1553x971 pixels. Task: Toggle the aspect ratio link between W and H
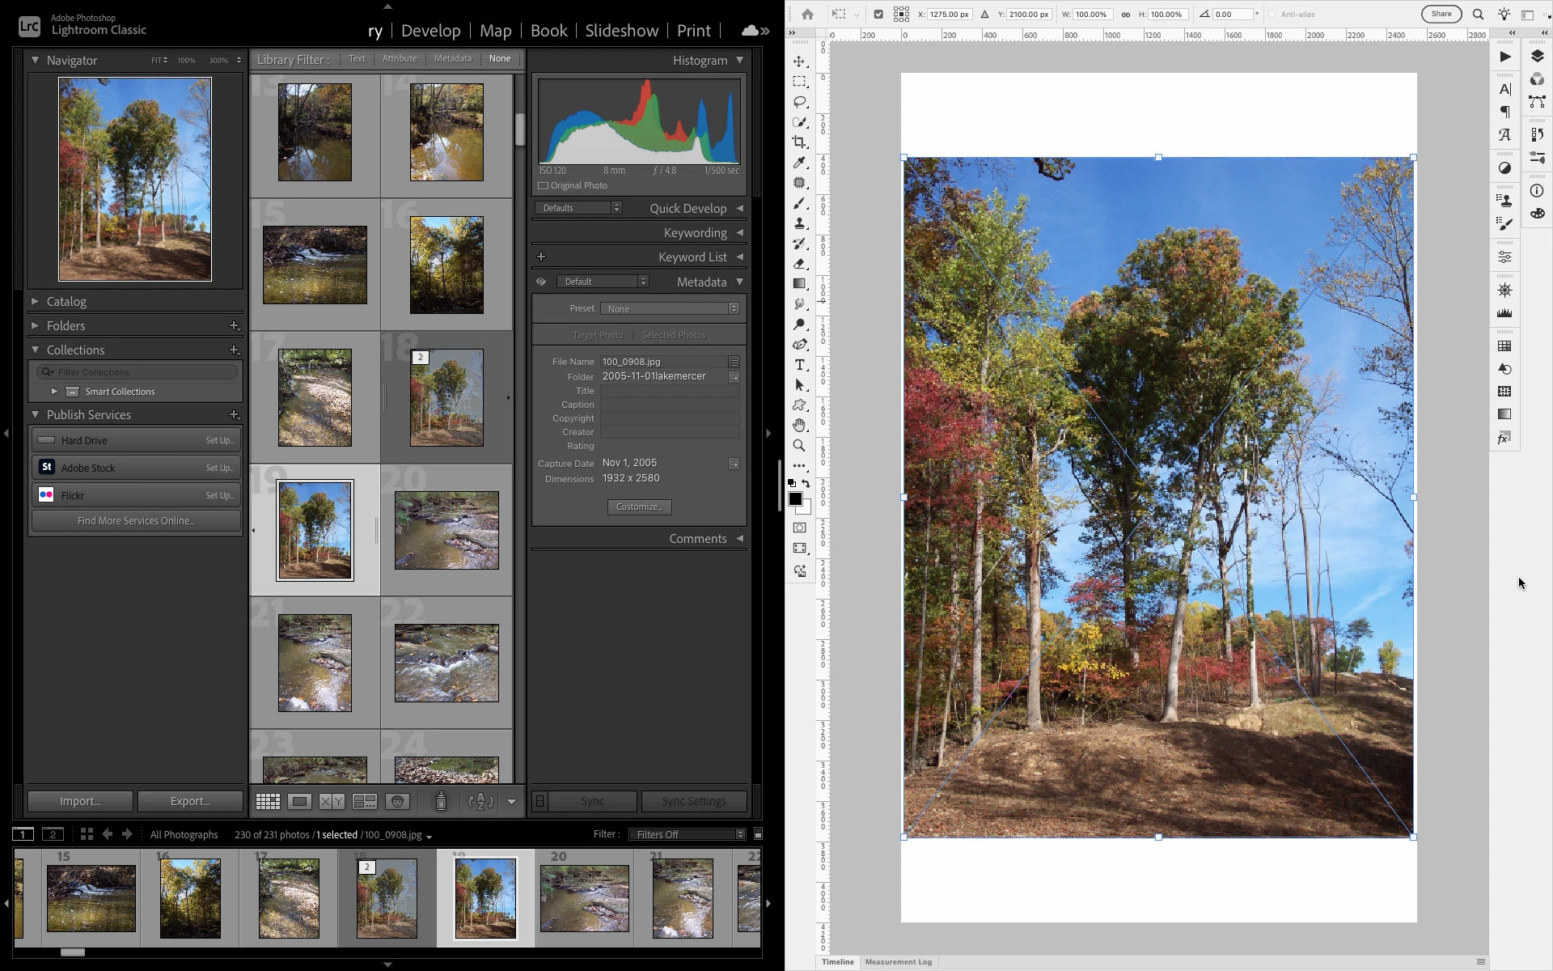point(1125,15)
